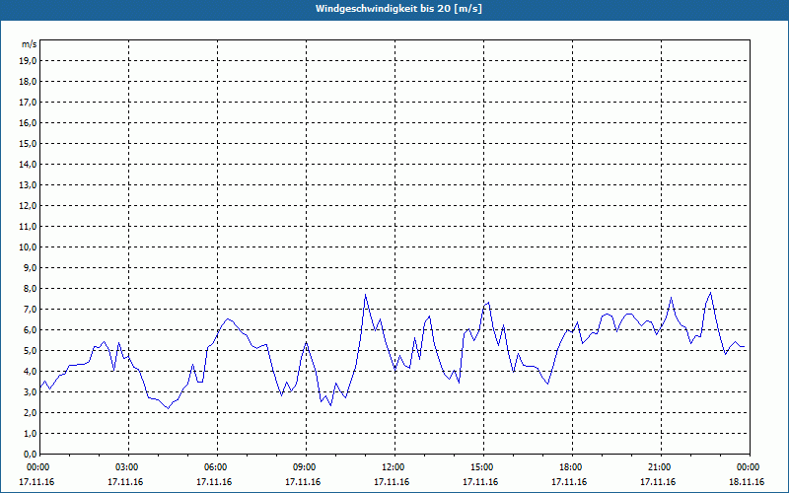The height and width of the screenshot is (493, 789).
Task: Select the 16,0 y-axis value
Action: tap(28, 122)
